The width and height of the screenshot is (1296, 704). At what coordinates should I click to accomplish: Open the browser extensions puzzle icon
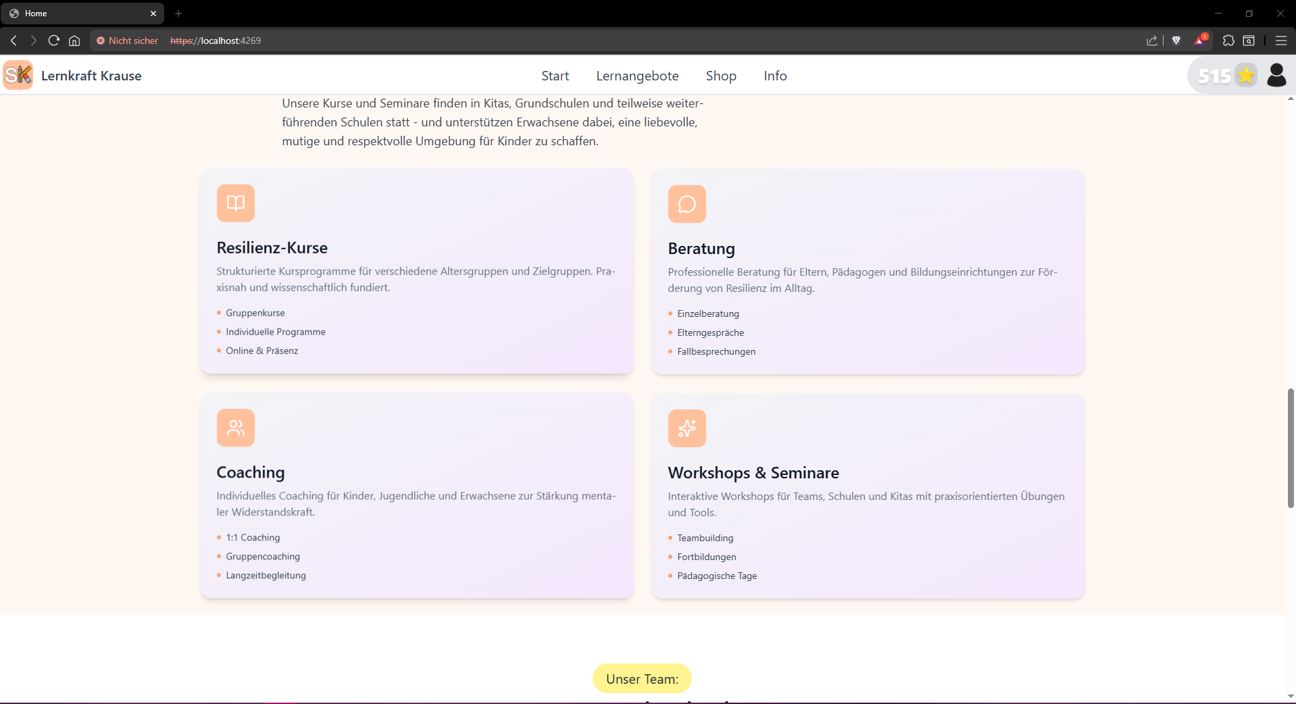click(1228, 41)
